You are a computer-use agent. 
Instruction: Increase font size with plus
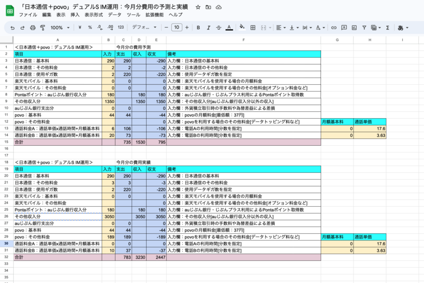tap(187, 28)
